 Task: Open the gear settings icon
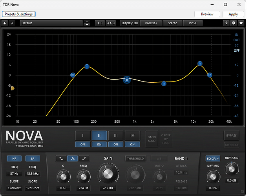(x=234, y=23)
